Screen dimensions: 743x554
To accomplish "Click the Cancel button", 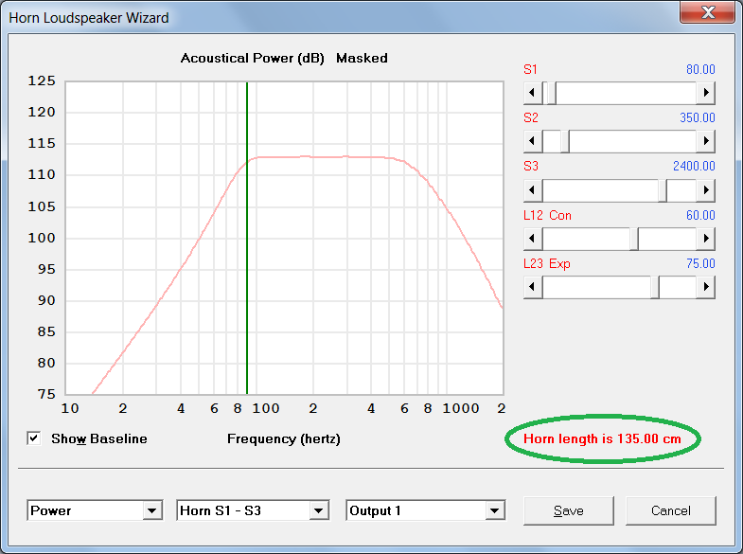I will [x=670, y=510].
